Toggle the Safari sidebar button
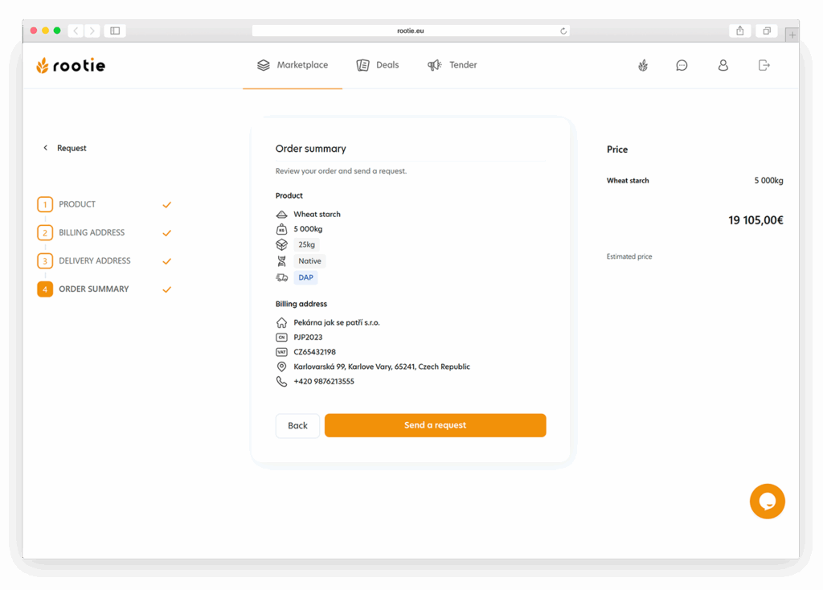This screenshot has height=590, width=823. click(x=115, y=31)
